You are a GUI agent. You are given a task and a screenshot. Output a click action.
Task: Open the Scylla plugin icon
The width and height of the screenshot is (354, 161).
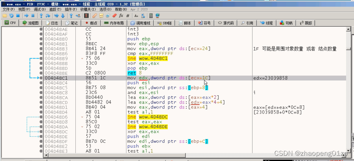[x=86, y=15]
